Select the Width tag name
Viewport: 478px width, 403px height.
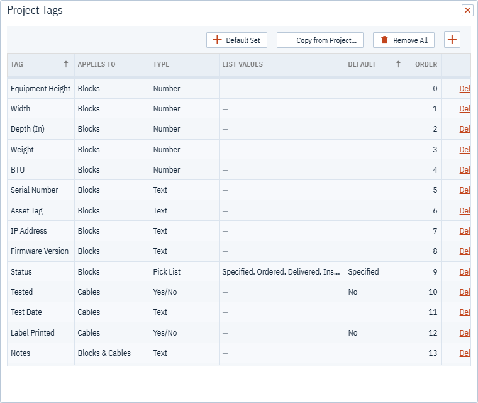(x=20, y=109)
